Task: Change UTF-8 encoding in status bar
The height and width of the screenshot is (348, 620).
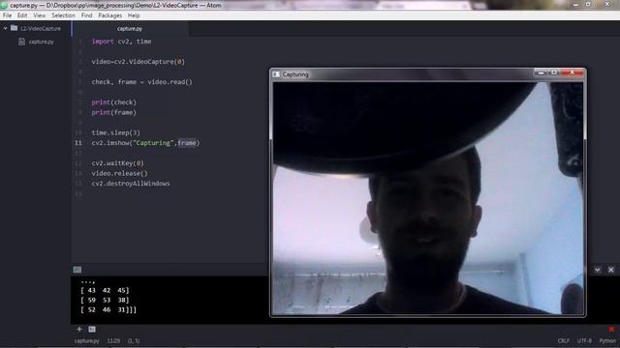Action: pyautogui.click(x=584, y=341)
